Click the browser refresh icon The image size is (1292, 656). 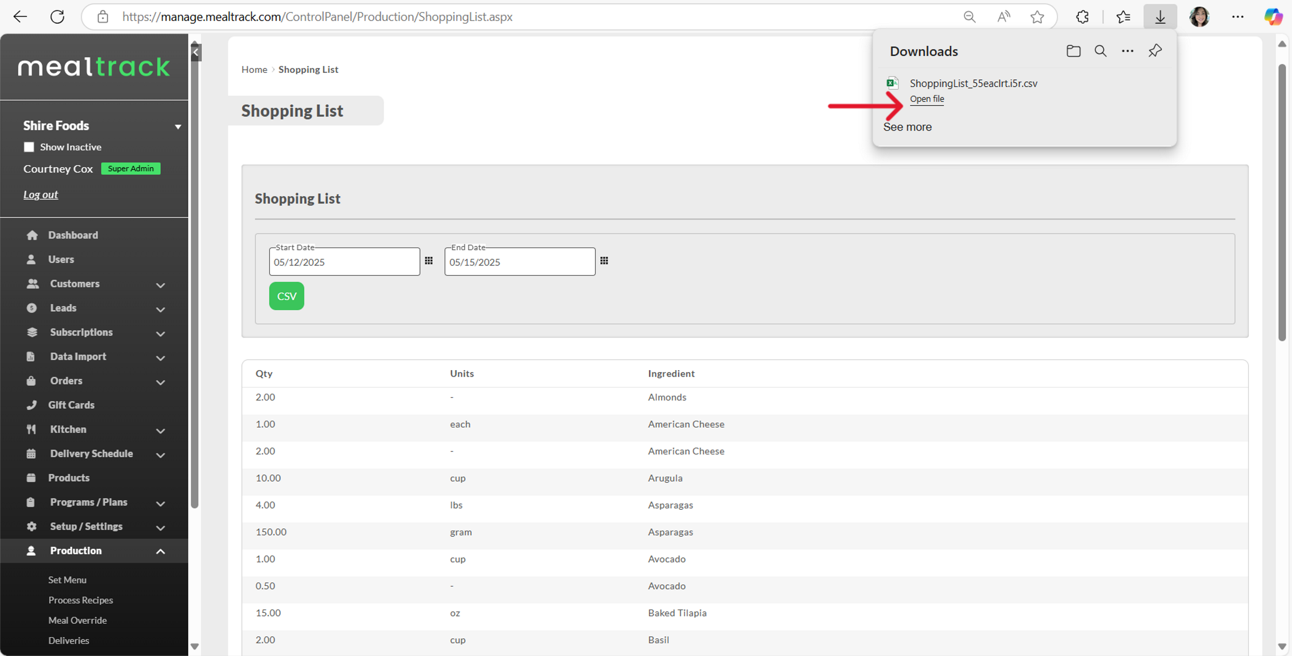(x=57, y=17)
